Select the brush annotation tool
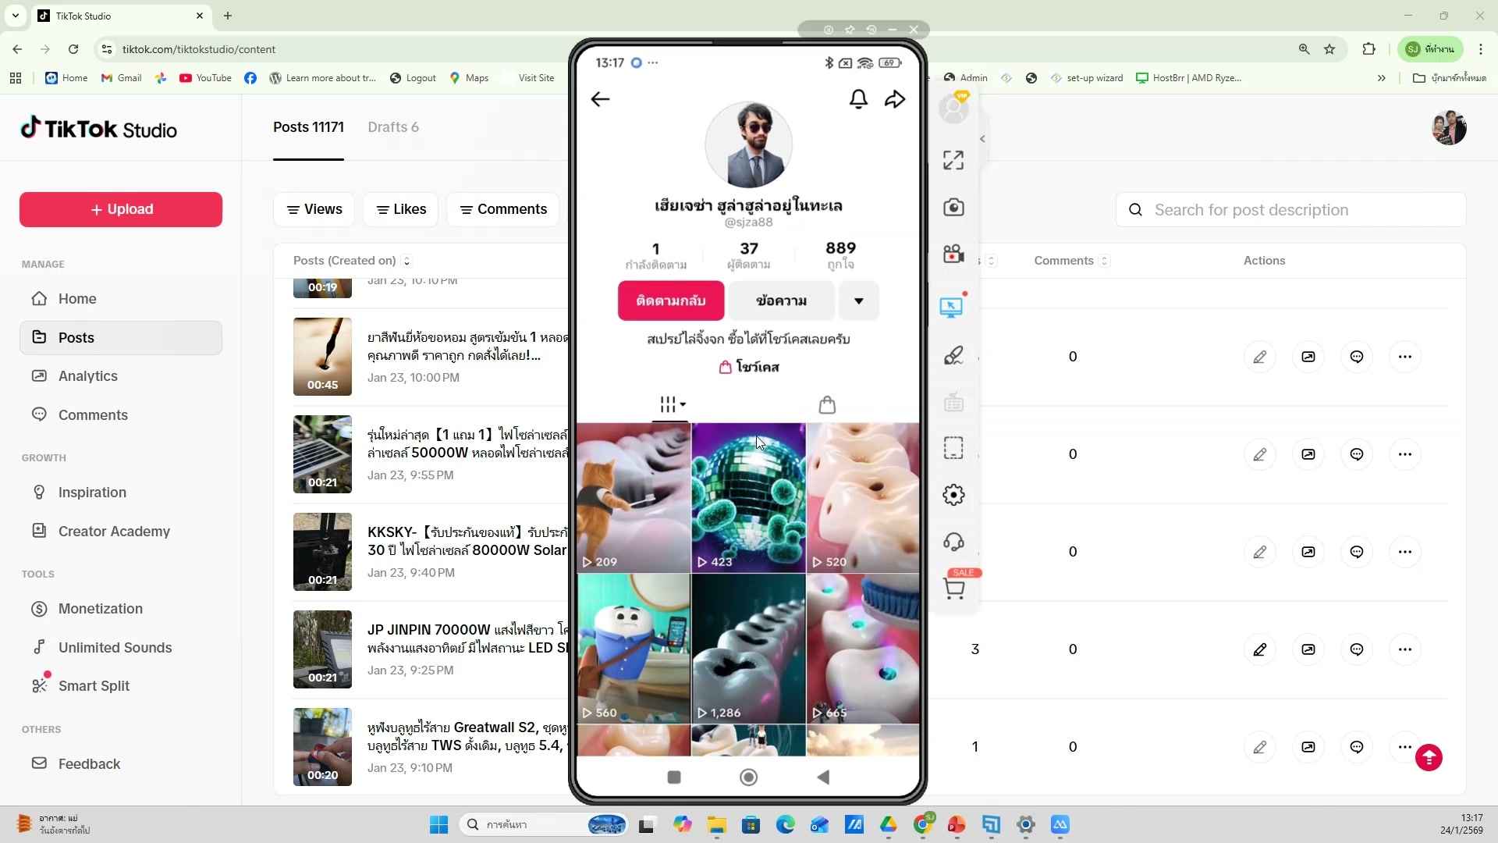The width and height of the screenshot is (1498, 843). coord(953,355)
